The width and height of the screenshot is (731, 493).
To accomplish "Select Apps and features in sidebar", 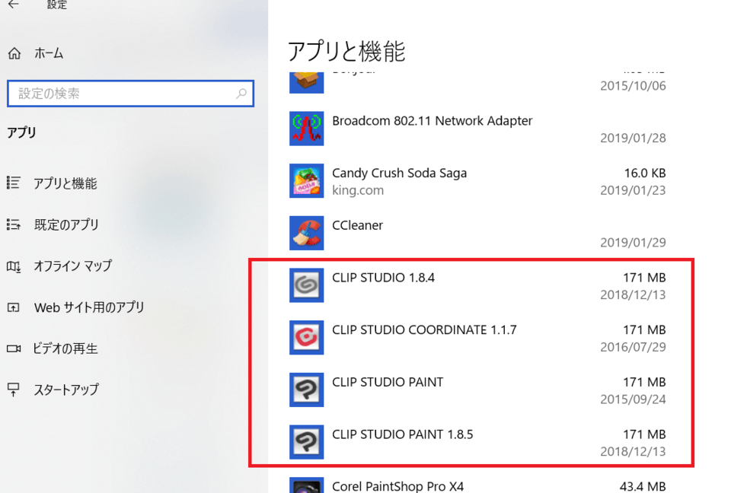I will 65,183.
